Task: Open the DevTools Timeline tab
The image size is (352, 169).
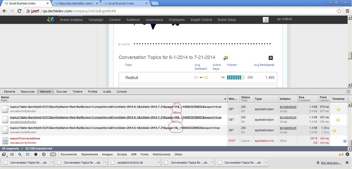Action: [77, 92]
